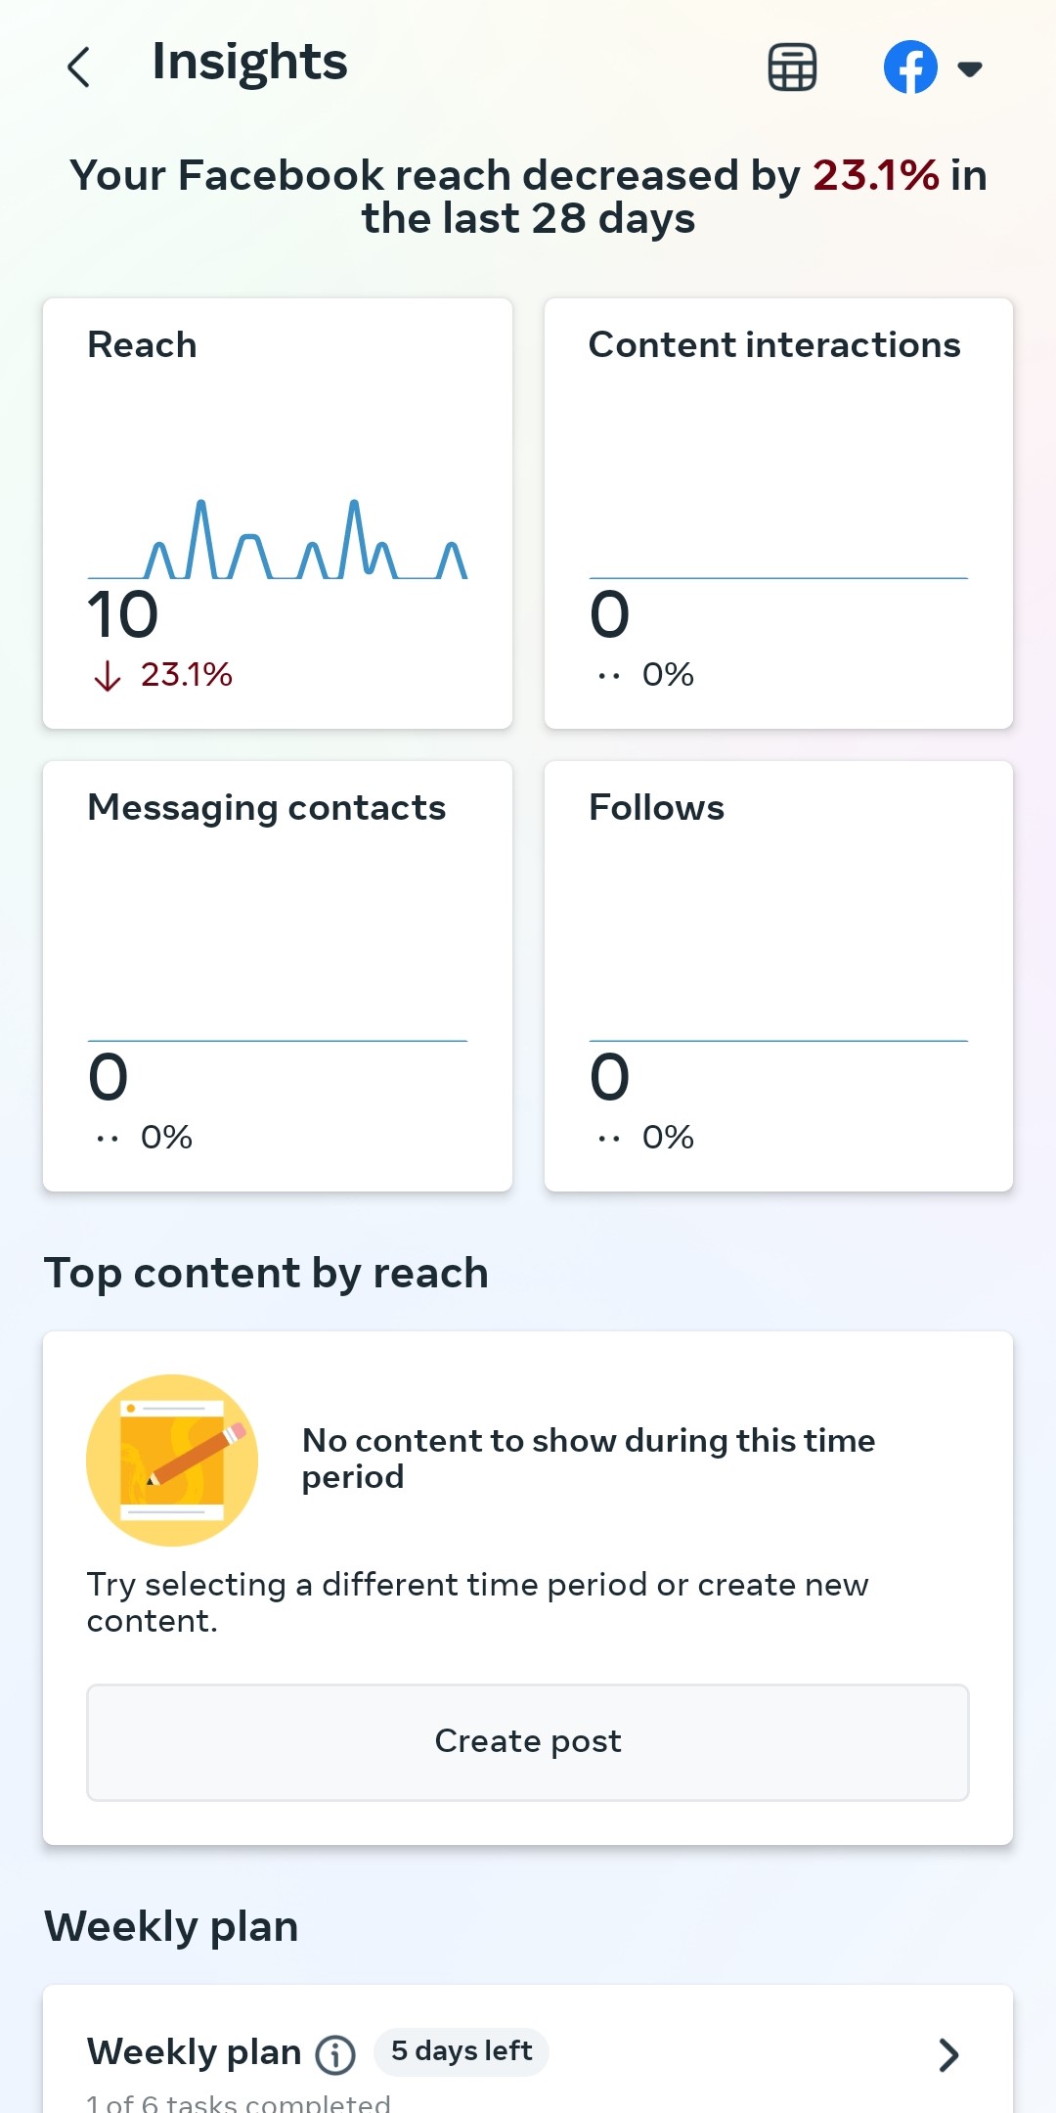This screenshot has height=2113, width=1056.
Task: Tap the red down arrow under Reach
Action: pyautogui.click(x=108, y=675)
